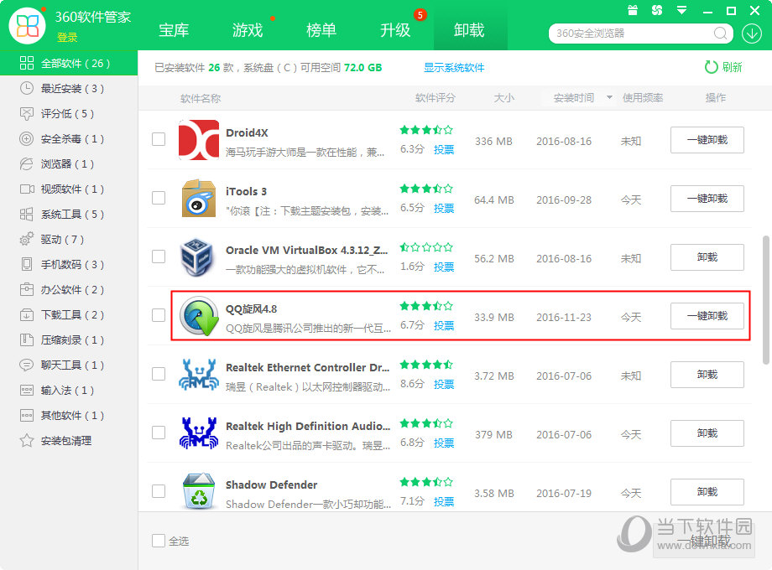The image size is (772, 570).
Task: Click the iTools 3 app icon
Action: click(199, 199)
